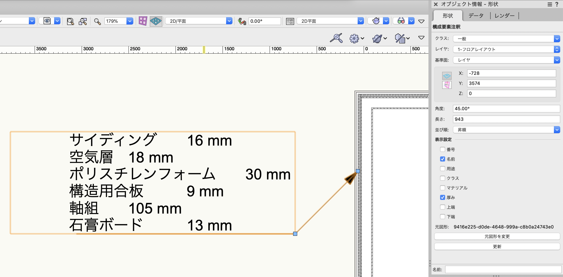Click the palette help question mark
Image resolution: width=563 pixels, height=277 pixels.
click(557, 4)
